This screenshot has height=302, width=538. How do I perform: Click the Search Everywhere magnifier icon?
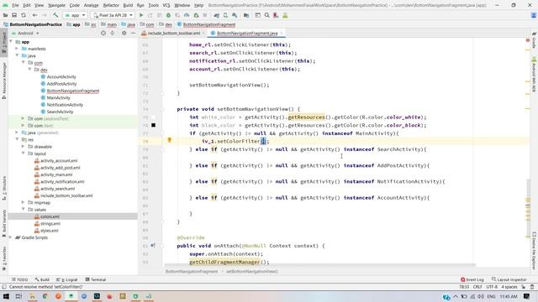(x=266, y=15)
